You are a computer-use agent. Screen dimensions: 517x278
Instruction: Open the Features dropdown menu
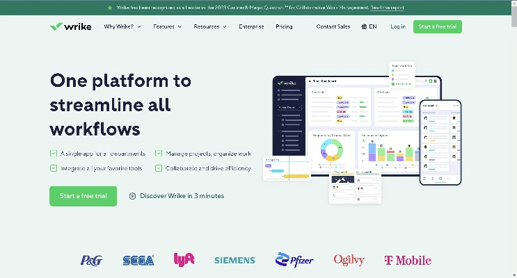pos(167,26)
